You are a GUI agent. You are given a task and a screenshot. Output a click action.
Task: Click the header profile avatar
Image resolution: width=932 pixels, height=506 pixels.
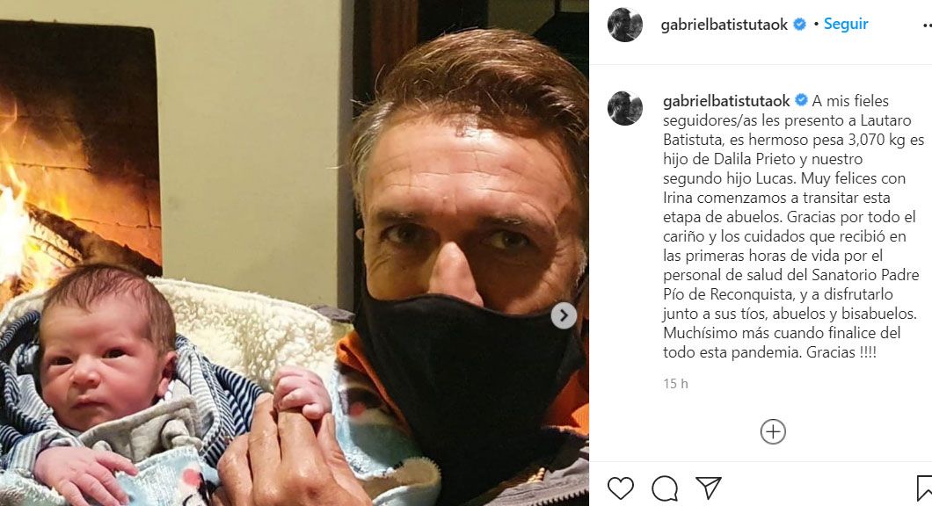pos(624,25)
